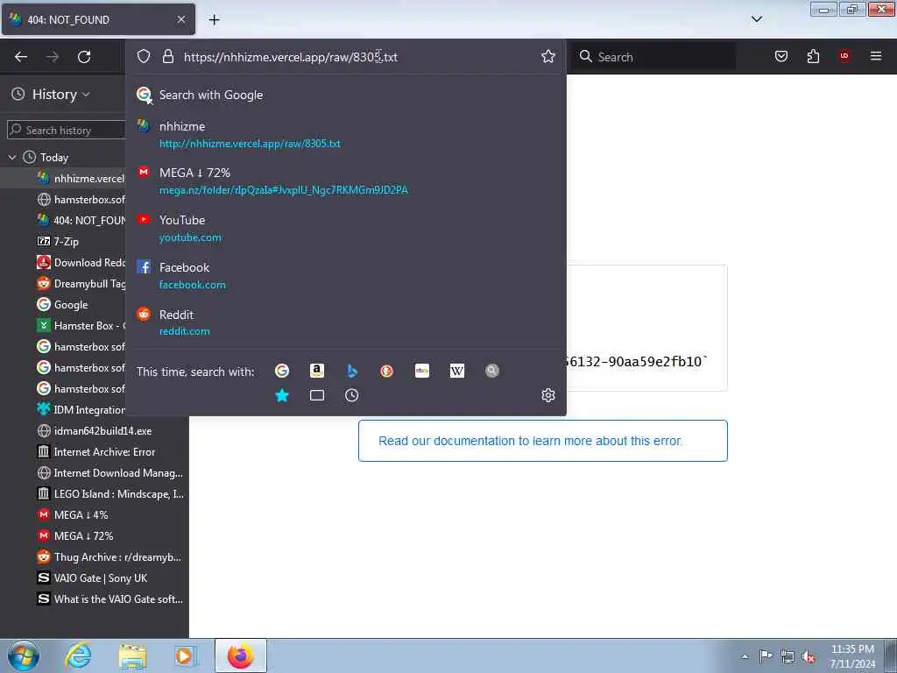Image resolution: width=897 pixels, height=673 pixels.
Task: Open Hamster Box history entry
Action: 81,326
